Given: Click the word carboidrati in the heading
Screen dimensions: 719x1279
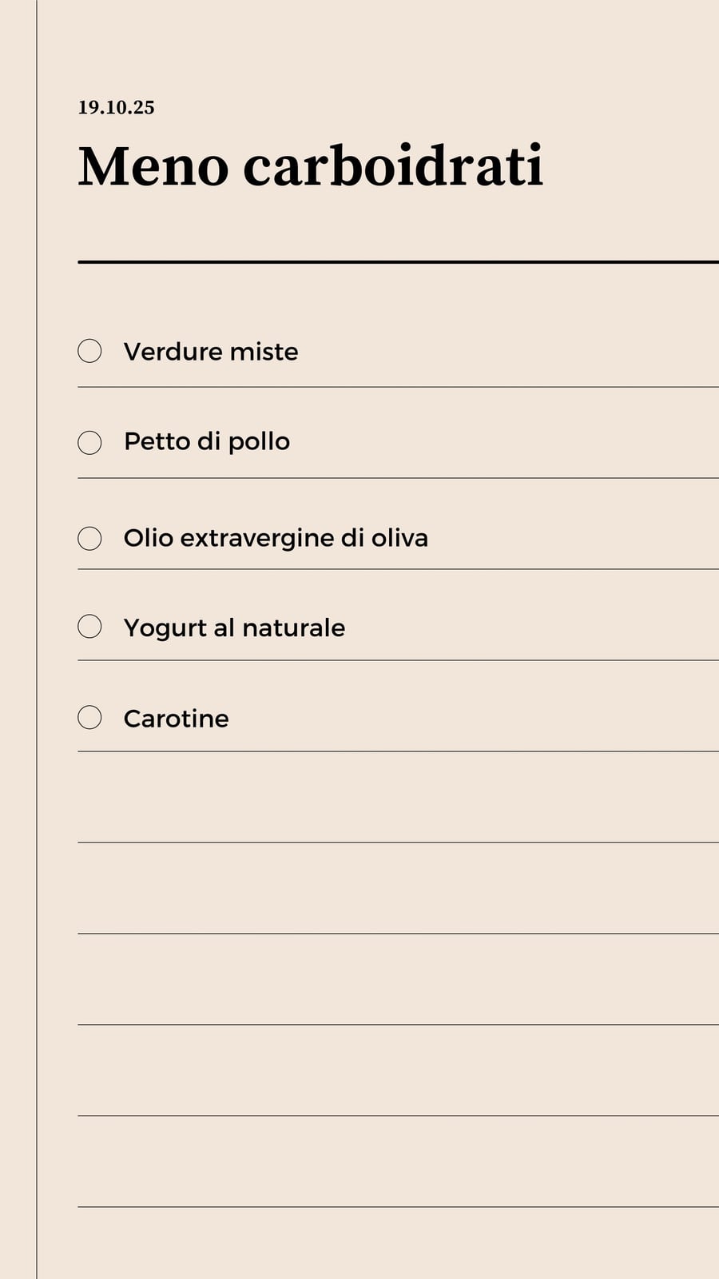Looking at the screenshot, I should [x=393, y=166].
